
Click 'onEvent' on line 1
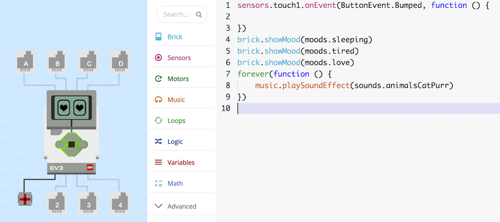point(321,6)
